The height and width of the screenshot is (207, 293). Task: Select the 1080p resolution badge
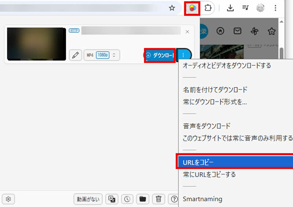pos(103,55)
